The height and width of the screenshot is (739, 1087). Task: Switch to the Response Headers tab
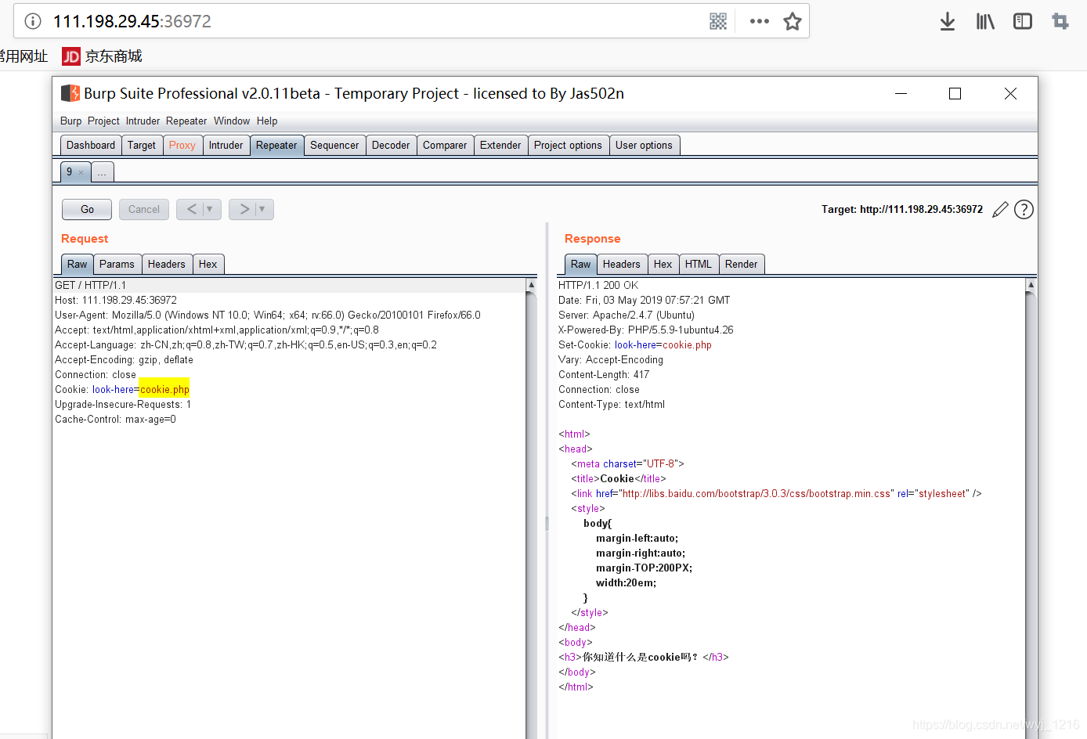[x=622, y=265]
